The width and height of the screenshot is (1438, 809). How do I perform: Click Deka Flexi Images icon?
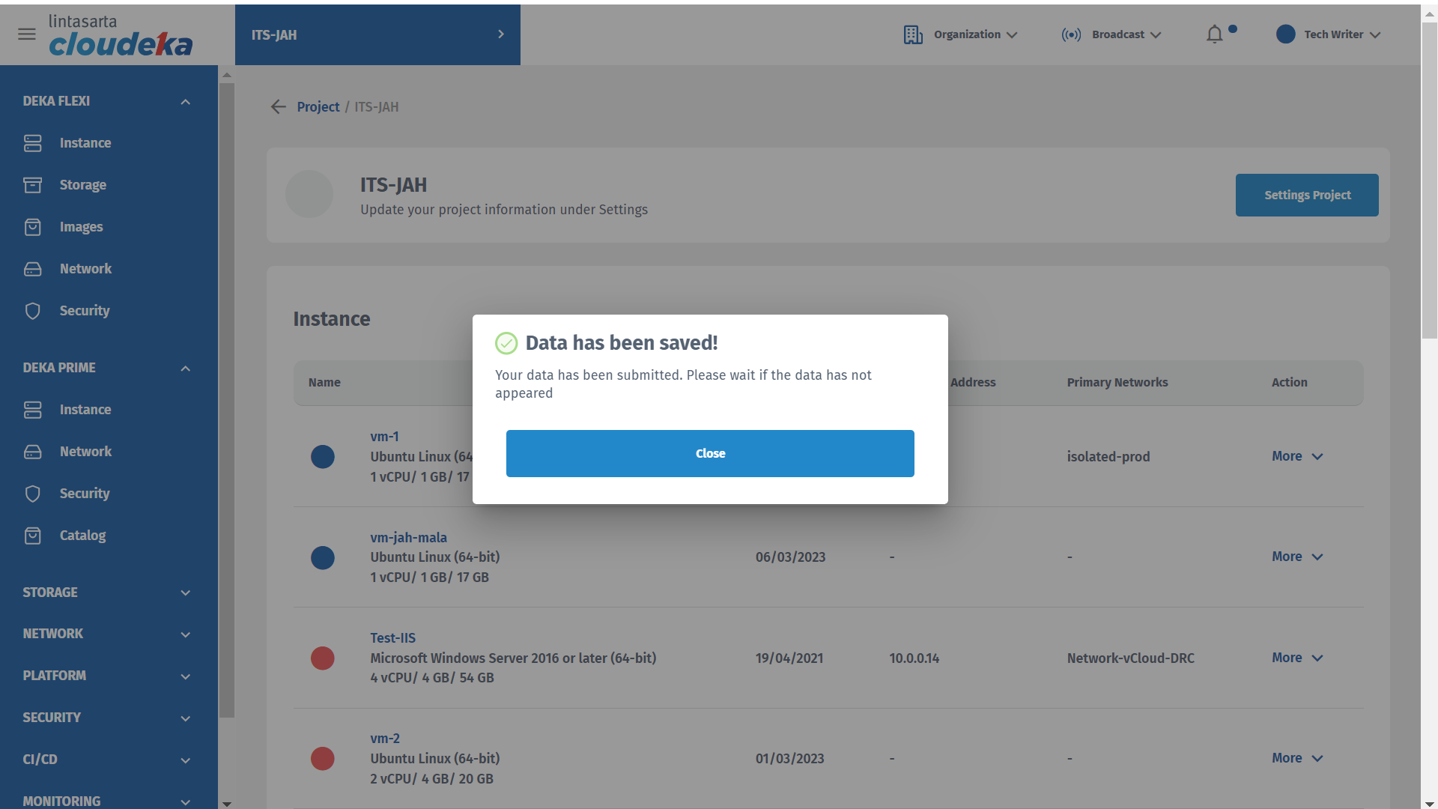pyautogui.click(x=33, y=227)
